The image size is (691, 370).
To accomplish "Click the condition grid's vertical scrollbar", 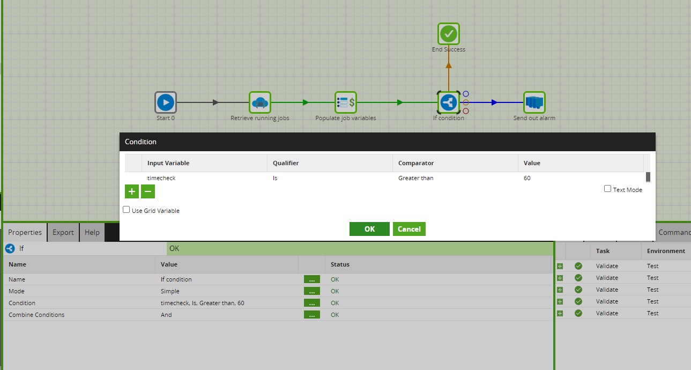I will click(x=648, y=177).
